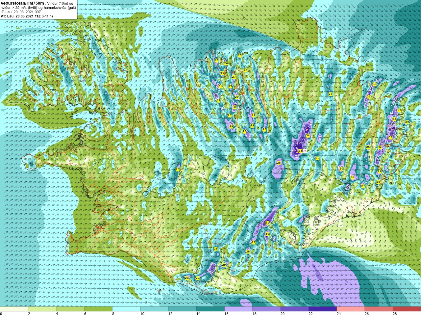Click the red legend swatch above 28 m/s
Viewport: 421px width, 316px height.
[x=407, y=309]
